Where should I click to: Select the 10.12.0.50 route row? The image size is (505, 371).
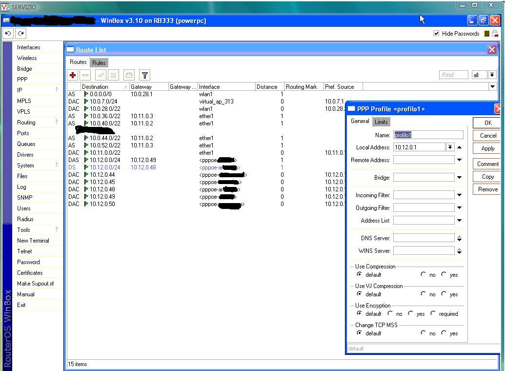206,204
